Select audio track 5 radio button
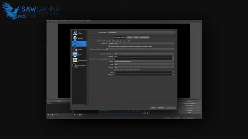The image size is (248, 139). pyautogui.click(x=124, y=41)
